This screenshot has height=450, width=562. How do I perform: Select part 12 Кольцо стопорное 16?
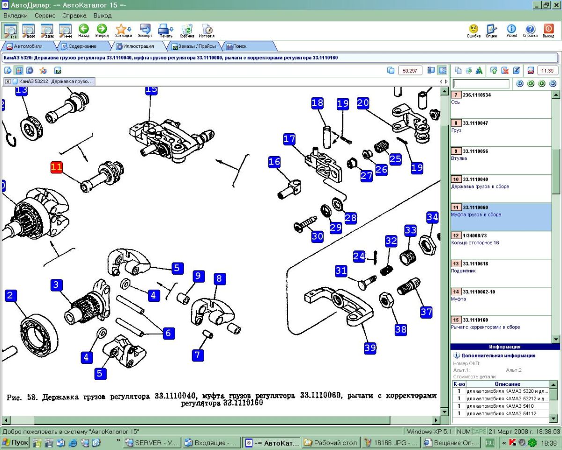tap(501, 245)
